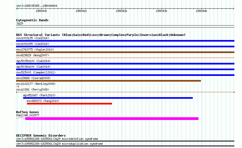Click the small red esv2102177 (Bentley2008) marker
The height and width of the screenshot is (148, 242).
[x=17, y=87]
